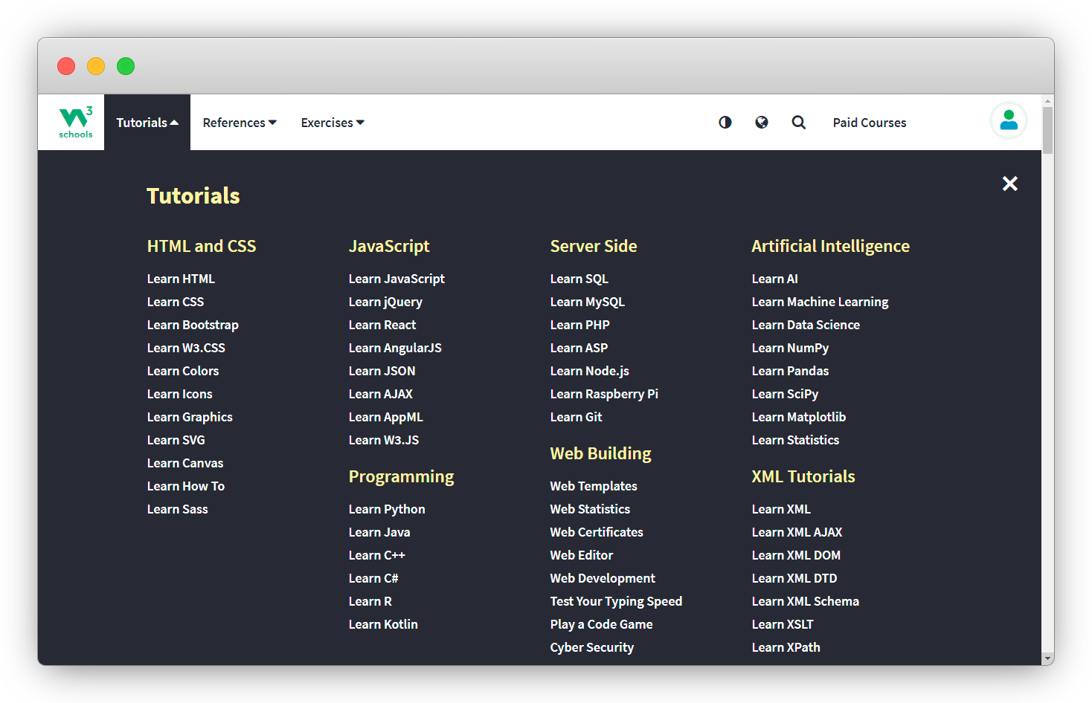Image resolution: width=1092 pixels, height=703 pixels.
Task: Click the page scrollbar thumb
Action: click(x=1047, y=130)
